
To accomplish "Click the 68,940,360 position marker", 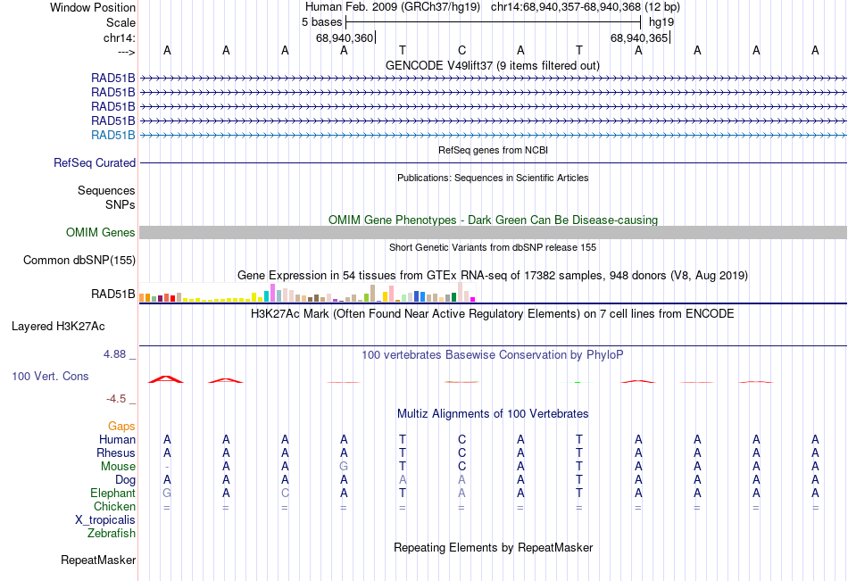I will 345,37.
